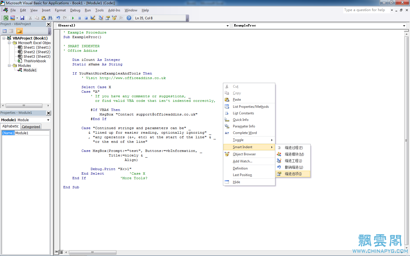
Task: Choose Paste in the context menu
Action: (x=249, y=100)
